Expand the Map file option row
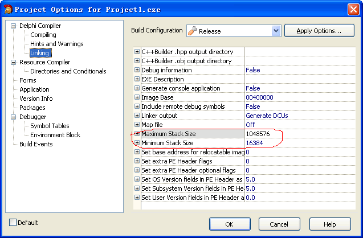 137,125
